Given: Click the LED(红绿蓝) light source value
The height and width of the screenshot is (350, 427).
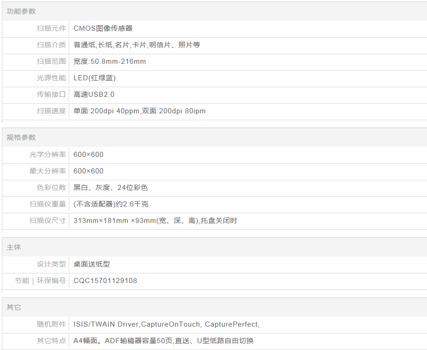Looking at the screenshot, I should (94, 78).
